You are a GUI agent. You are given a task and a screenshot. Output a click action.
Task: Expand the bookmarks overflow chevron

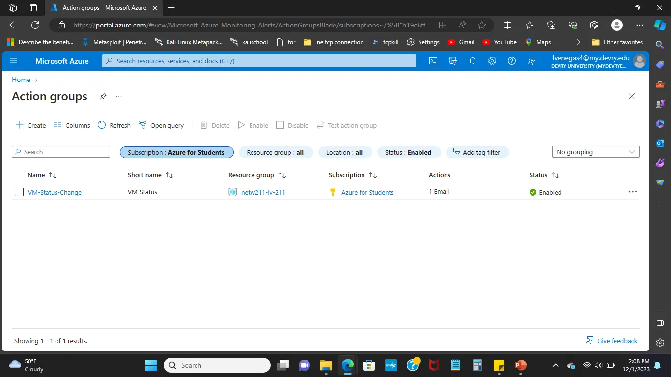578,42
